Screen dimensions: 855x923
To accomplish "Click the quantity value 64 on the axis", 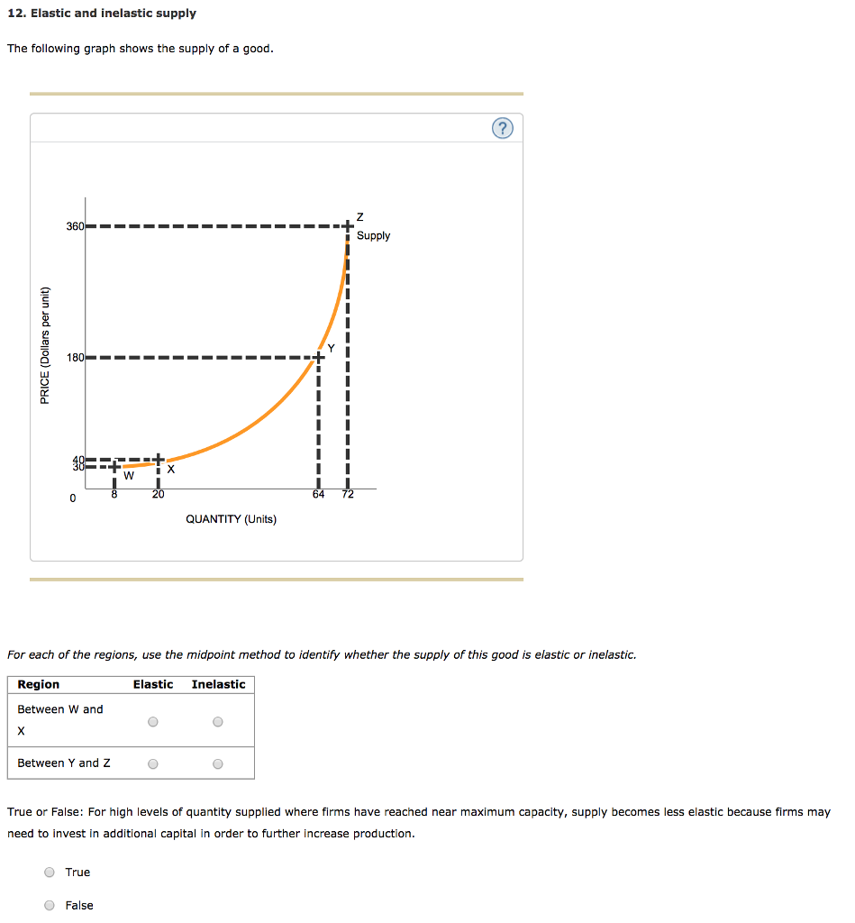I will tap(317, 494).
